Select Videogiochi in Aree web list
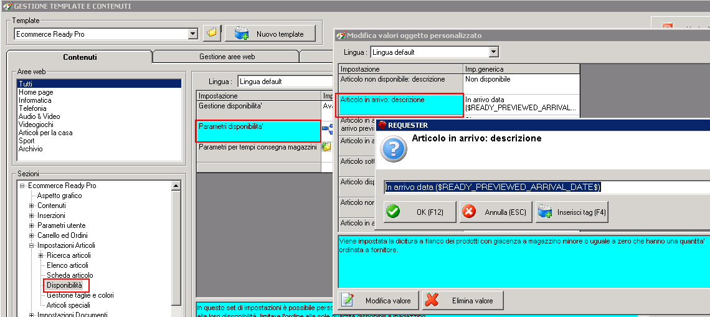The height and width of the screenshot is (317, 710). 35,125
